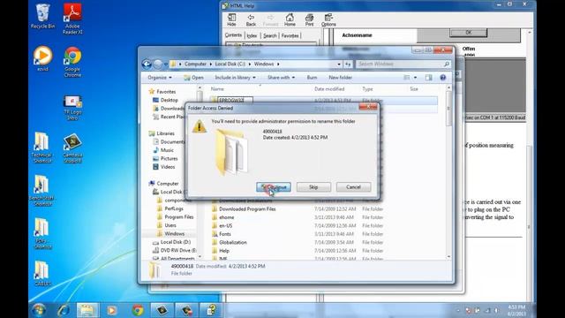Select the Fonts folder row
The height and width of the screenshot is (318, 565).
(225, 234)
